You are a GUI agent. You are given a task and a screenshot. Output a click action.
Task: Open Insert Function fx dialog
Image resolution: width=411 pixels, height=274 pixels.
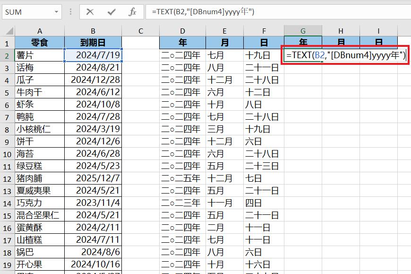tap(132, 12)
